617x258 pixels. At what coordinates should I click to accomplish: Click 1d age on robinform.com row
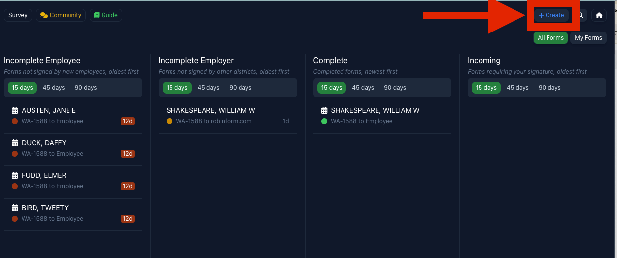click(286, 121)
